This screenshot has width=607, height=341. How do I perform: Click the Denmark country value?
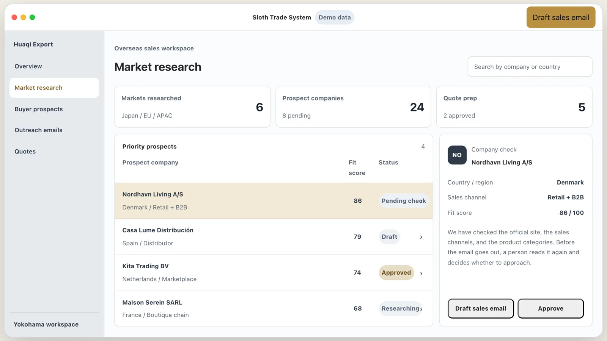point(570,183)
